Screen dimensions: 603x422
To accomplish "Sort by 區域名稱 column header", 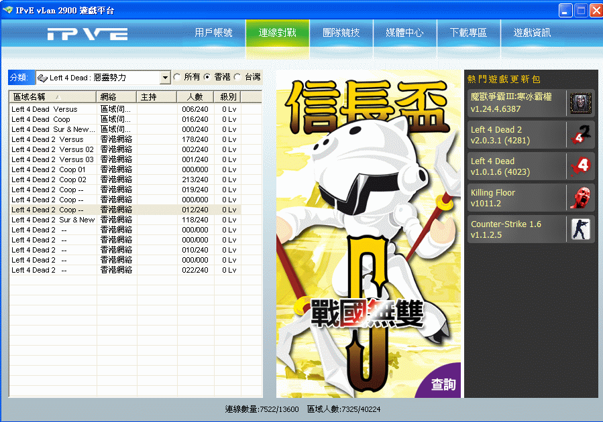I will point(53,96).
